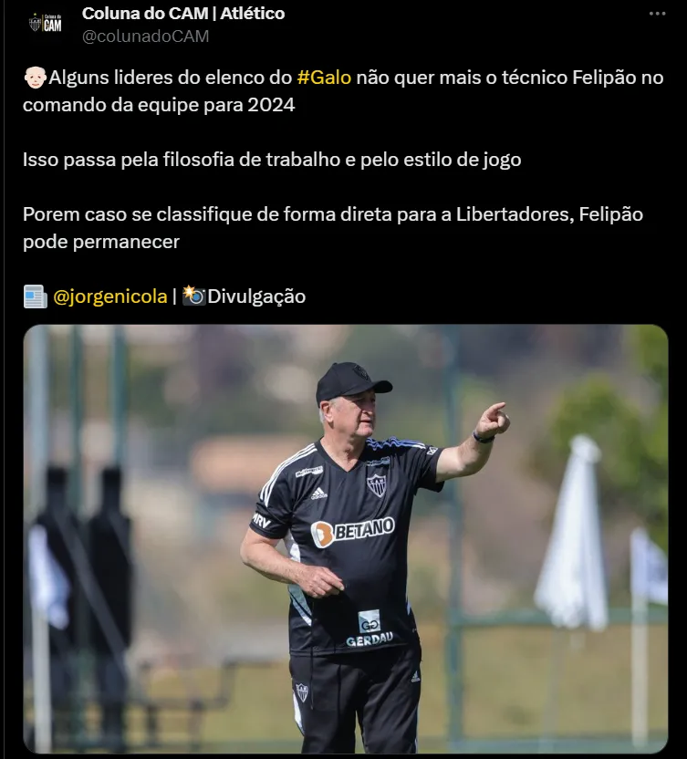Screen dimensions: 687x759
Task: Click the white corner flag in the photo
Action: pos(572,534)
